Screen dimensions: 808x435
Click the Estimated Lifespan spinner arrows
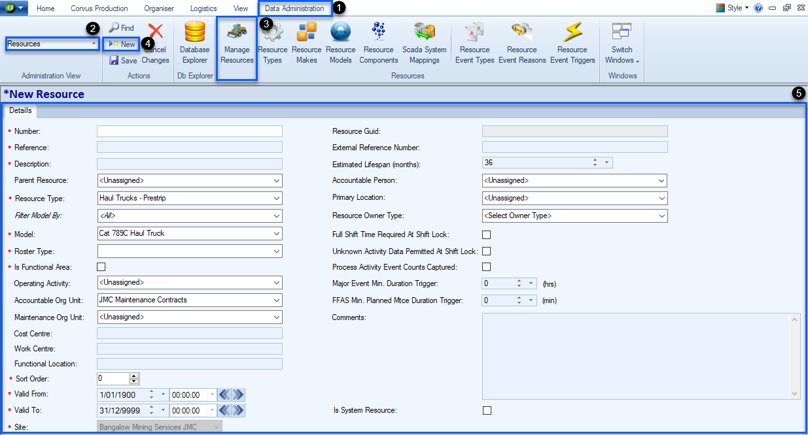[x=595, y=163]
